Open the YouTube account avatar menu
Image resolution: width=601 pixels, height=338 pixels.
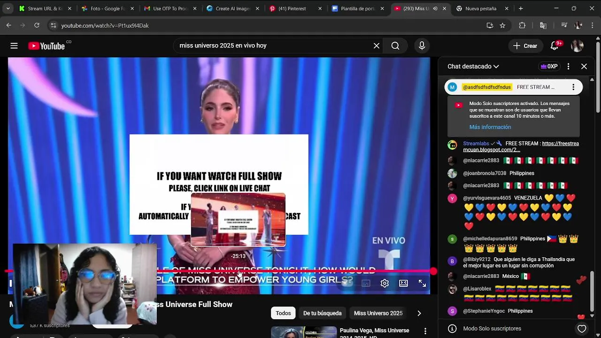(577, 46)
